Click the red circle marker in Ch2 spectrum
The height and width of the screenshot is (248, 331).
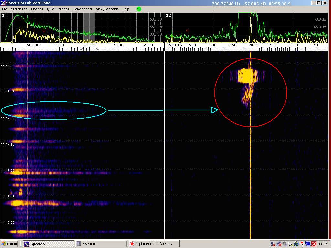(x=187, y=31)
